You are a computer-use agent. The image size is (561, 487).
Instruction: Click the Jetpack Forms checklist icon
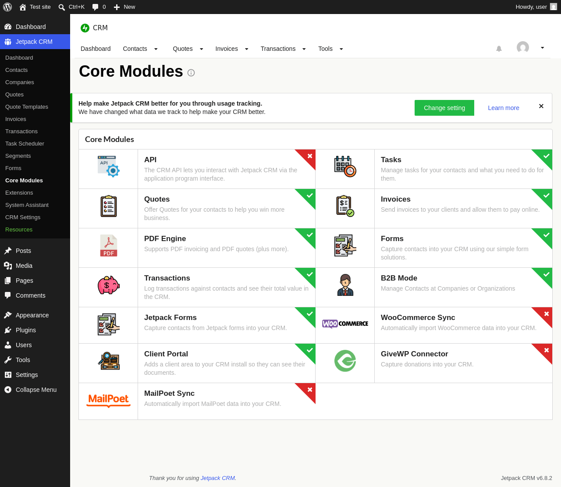click(109, 324)
